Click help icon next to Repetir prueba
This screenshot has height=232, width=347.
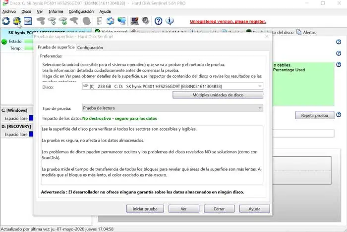point(339,115)
